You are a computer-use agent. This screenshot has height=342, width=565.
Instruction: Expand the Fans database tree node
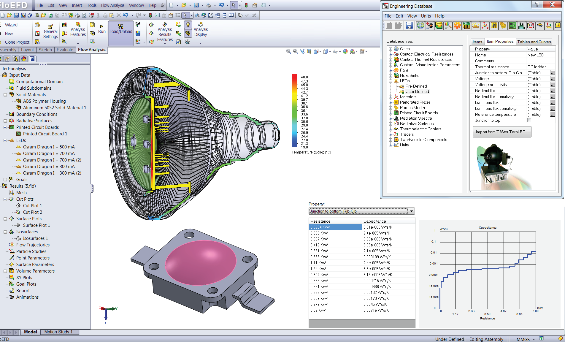pyautogui.click(x=391, y=70)
